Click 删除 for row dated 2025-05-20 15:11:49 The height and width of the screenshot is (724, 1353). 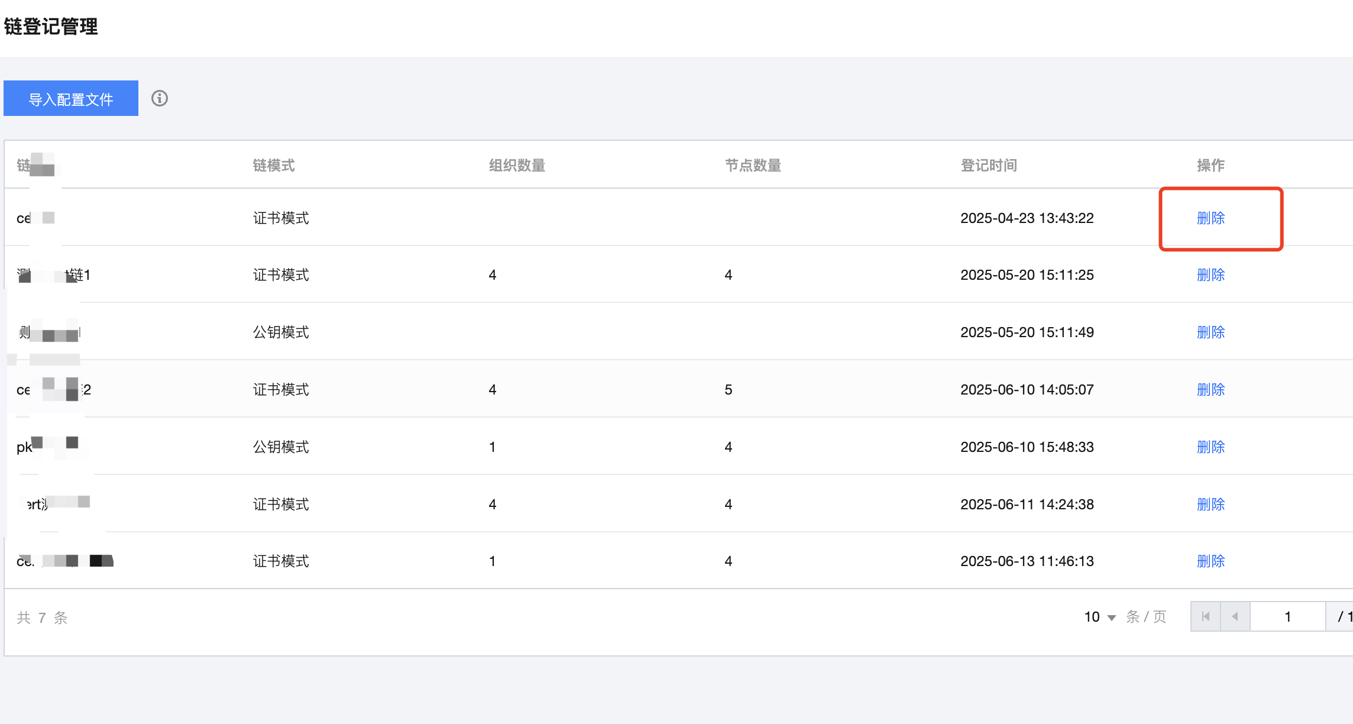[x=1210, y=332]
